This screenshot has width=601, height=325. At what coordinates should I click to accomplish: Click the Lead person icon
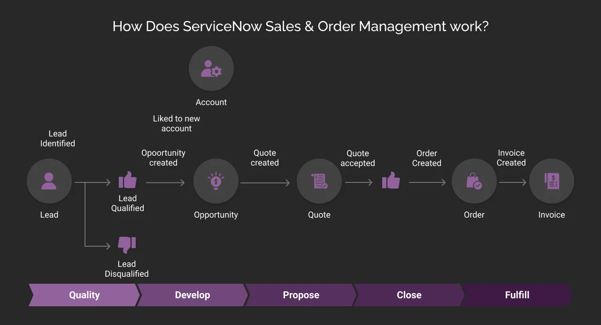pos(49,181)
